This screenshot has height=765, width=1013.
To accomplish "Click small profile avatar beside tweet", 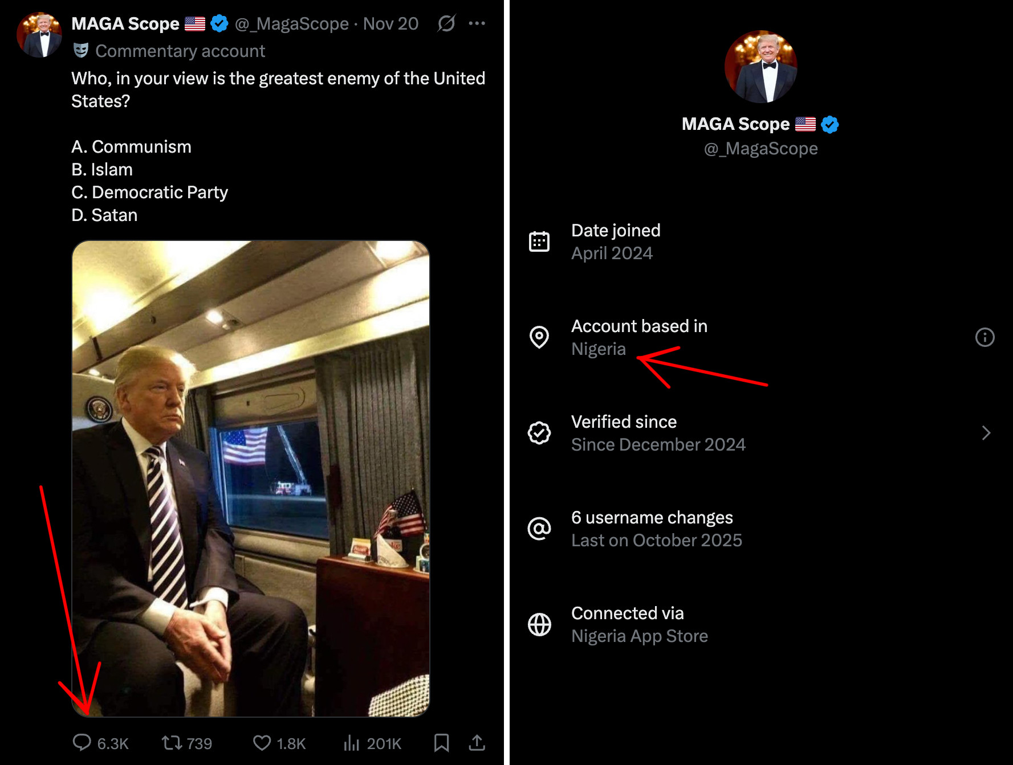I will (x=39, y=35).
